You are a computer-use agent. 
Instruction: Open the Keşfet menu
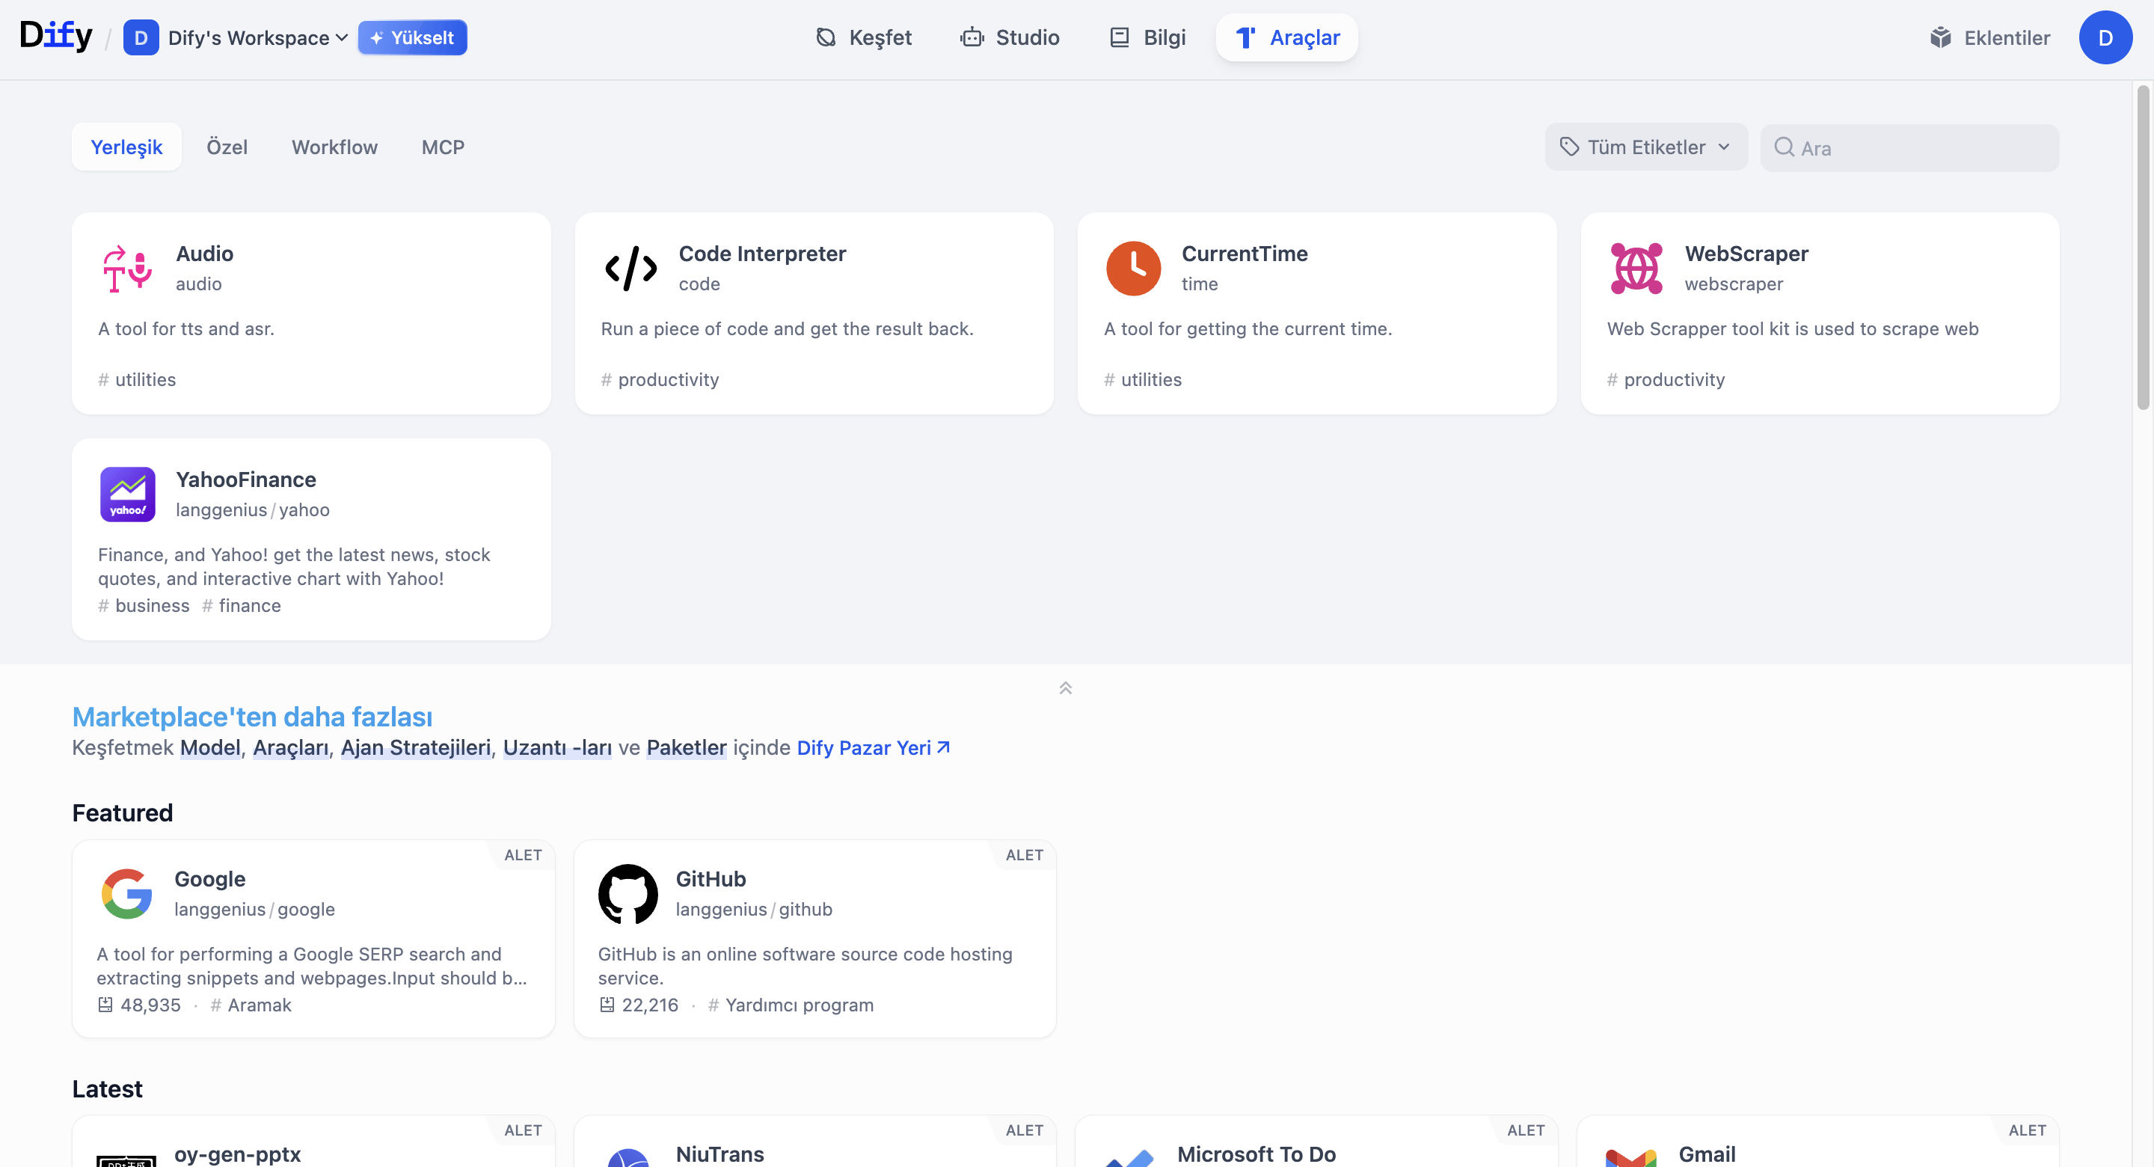(x=863, y=37)
